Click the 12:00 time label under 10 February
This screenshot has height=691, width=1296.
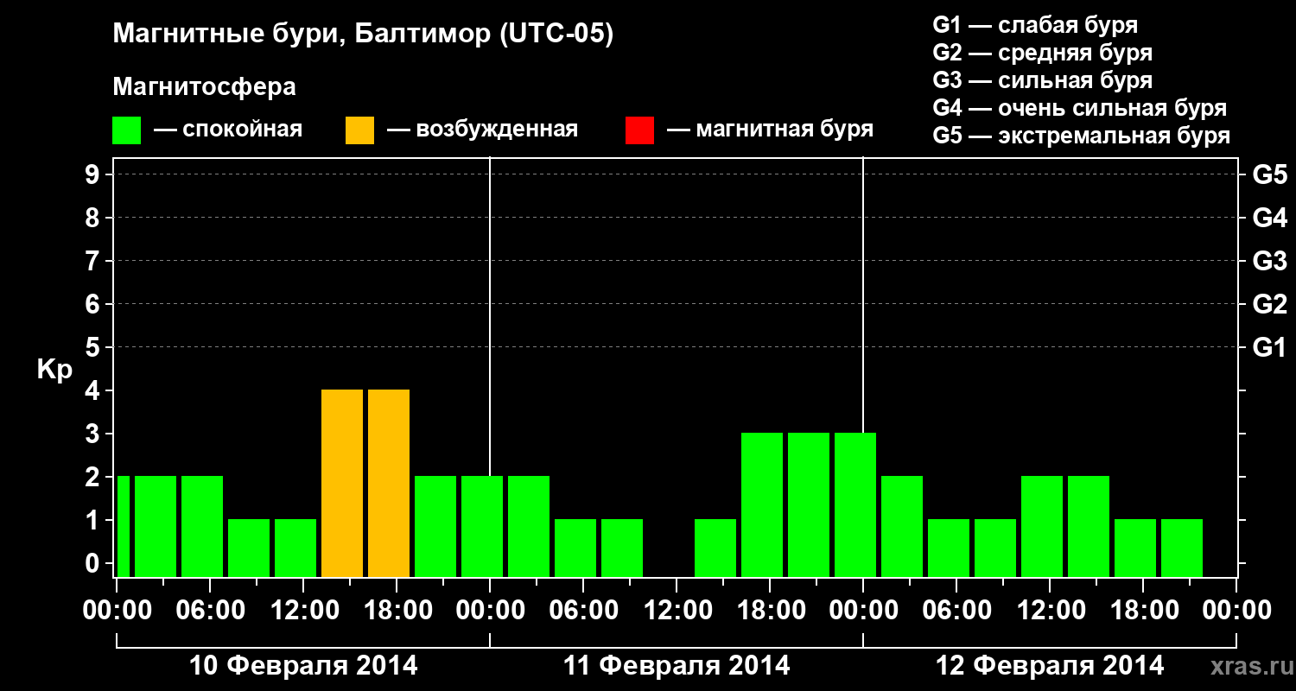pyautogui.click(x=303, y=610)
